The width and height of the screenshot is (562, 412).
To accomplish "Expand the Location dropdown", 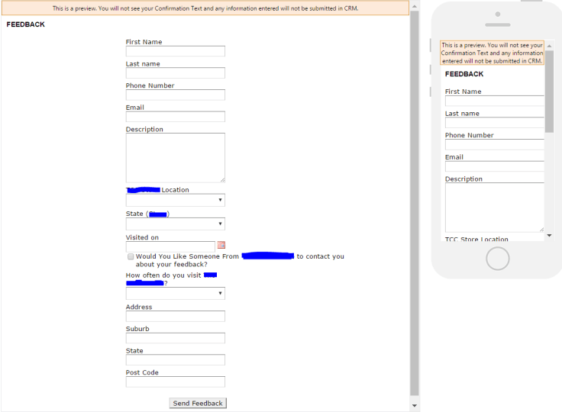I will [x=175, y=200].
